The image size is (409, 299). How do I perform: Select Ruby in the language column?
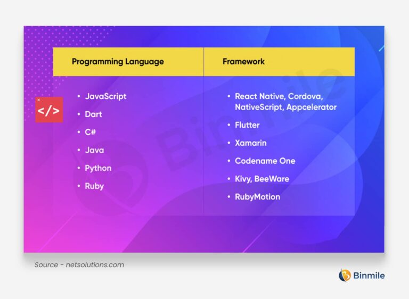tap(94, 186)
